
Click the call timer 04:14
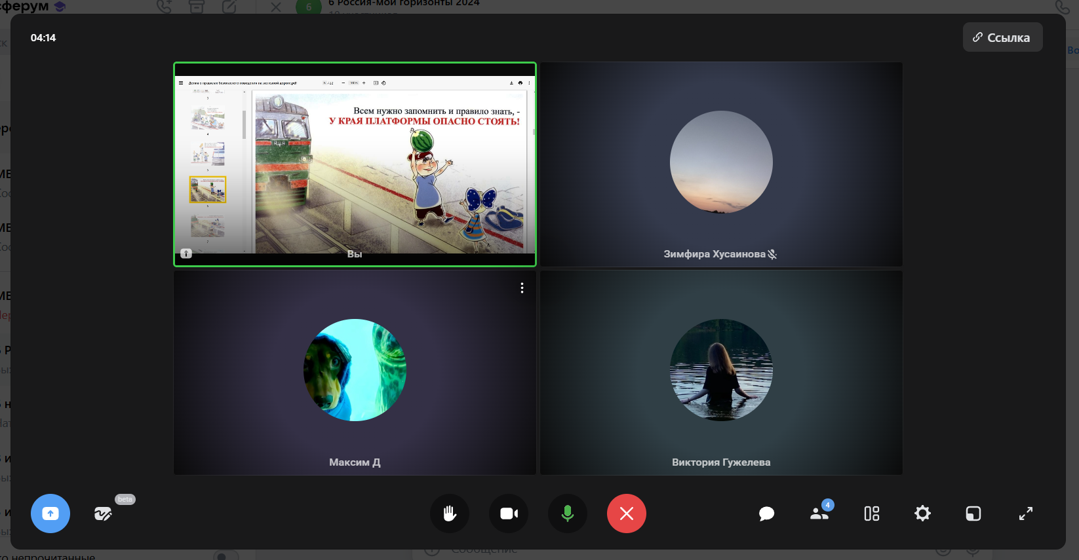[43, 38]
